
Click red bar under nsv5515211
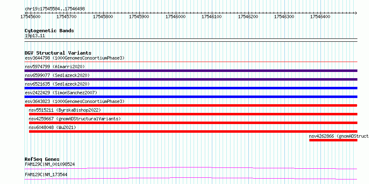(x=193, y=114)
